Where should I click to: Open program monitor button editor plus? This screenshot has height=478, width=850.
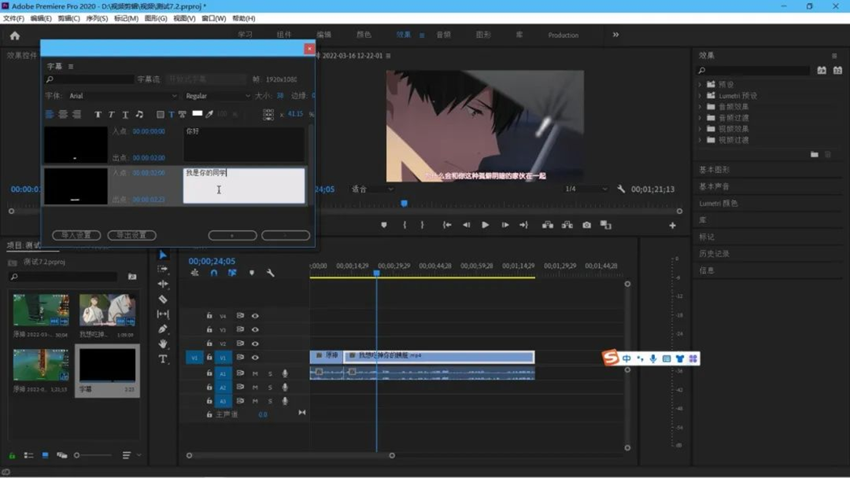pyautogui.click(x=672, y=225)
